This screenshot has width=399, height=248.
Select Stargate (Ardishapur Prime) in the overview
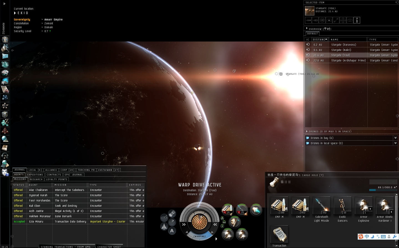352,60
